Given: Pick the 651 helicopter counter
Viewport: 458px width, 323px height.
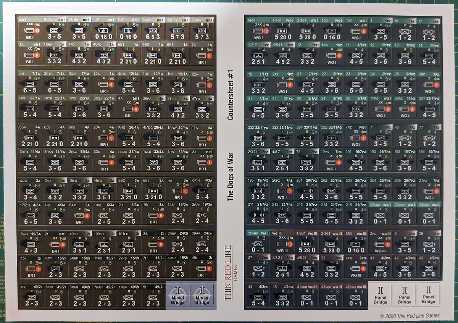Looking at the screenshot, I should 128,53.
